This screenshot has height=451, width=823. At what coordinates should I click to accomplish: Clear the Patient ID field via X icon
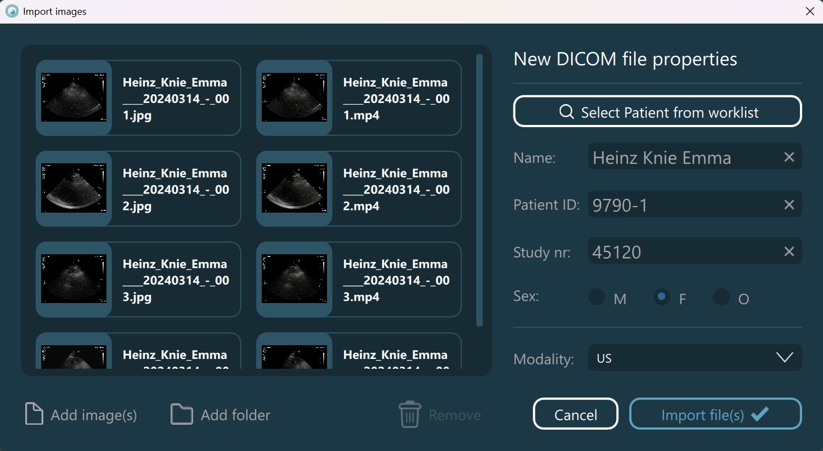click(x=789, y=204)
